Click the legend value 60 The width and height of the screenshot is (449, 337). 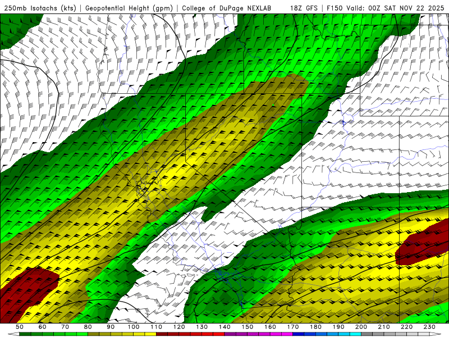point(42,327)
